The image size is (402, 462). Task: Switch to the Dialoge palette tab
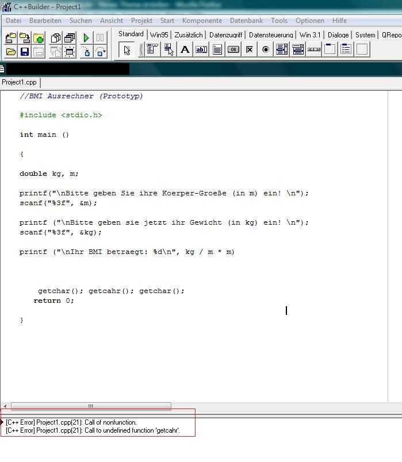coord(338,35)
